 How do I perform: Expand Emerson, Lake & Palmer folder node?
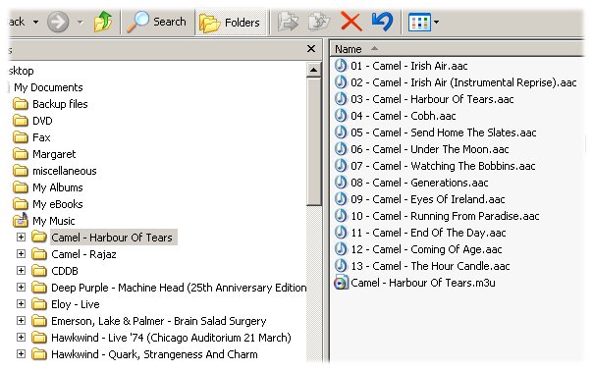point(22,321)
